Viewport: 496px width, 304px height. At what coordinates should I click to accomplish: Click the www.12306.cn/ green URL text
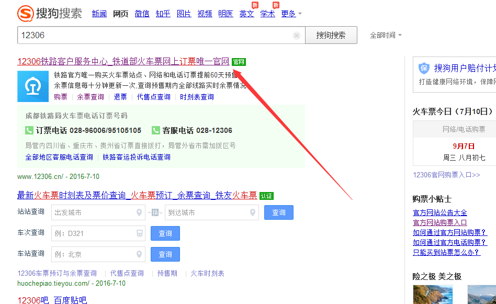[x=40, y=176]
